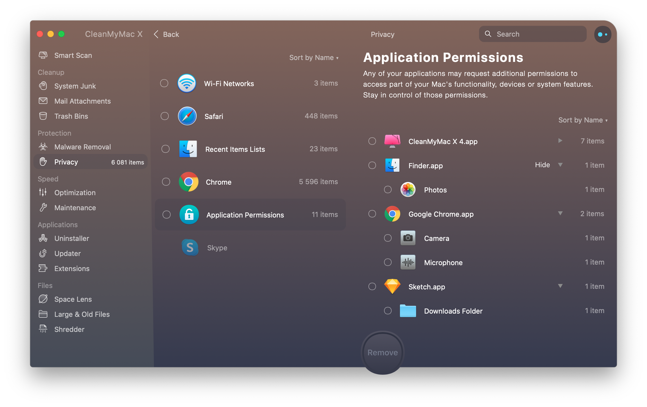
Task: Click the Hide label on Finder.app row
Action: point(542,165)
